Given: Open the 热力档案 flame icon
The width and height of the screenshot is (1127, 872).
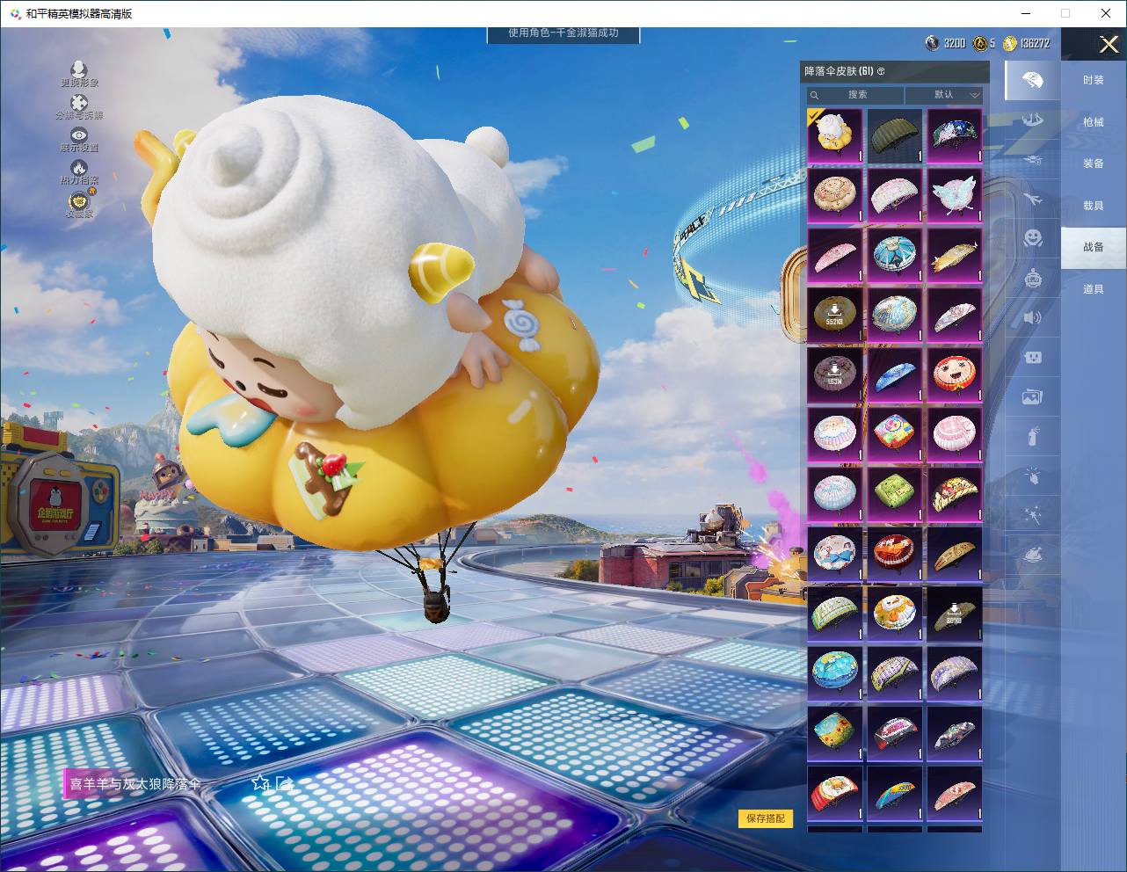Looking at the screenshot, I should 79,167.
